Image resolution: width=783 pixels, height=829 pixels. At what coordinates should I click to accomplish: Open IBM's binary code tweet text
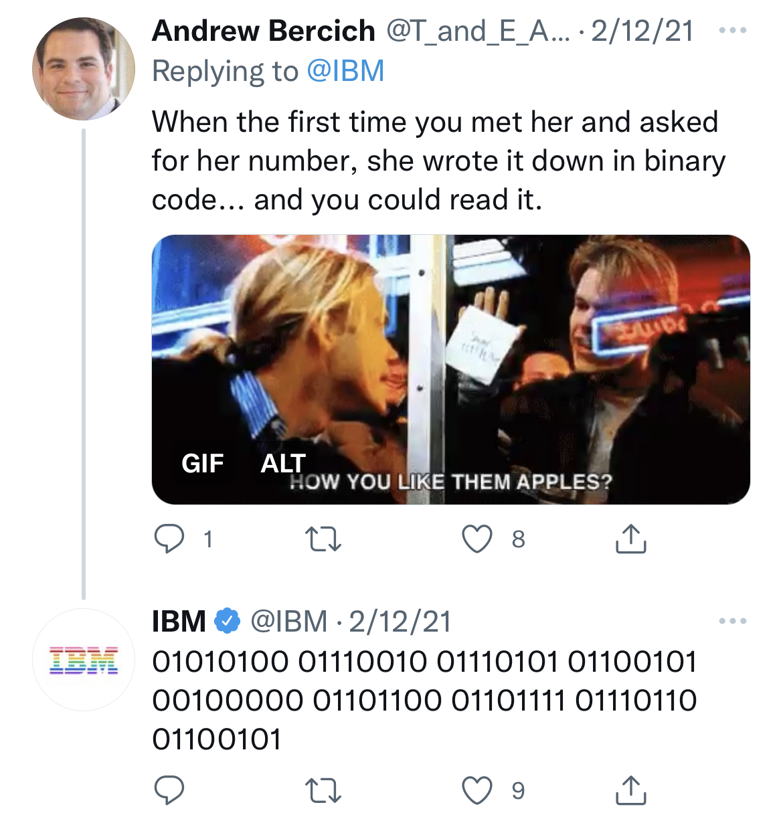click(x=424, y=700)
